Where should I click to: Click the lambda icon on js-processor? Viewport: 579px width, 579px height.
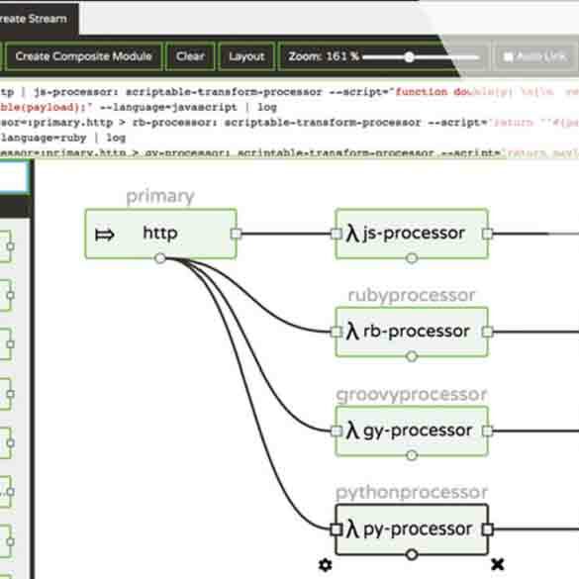tap(352, 234)
